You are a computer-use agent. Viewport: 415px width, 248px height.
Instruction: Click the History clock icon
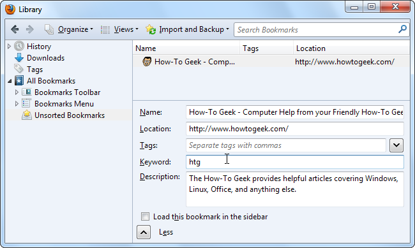19,47
